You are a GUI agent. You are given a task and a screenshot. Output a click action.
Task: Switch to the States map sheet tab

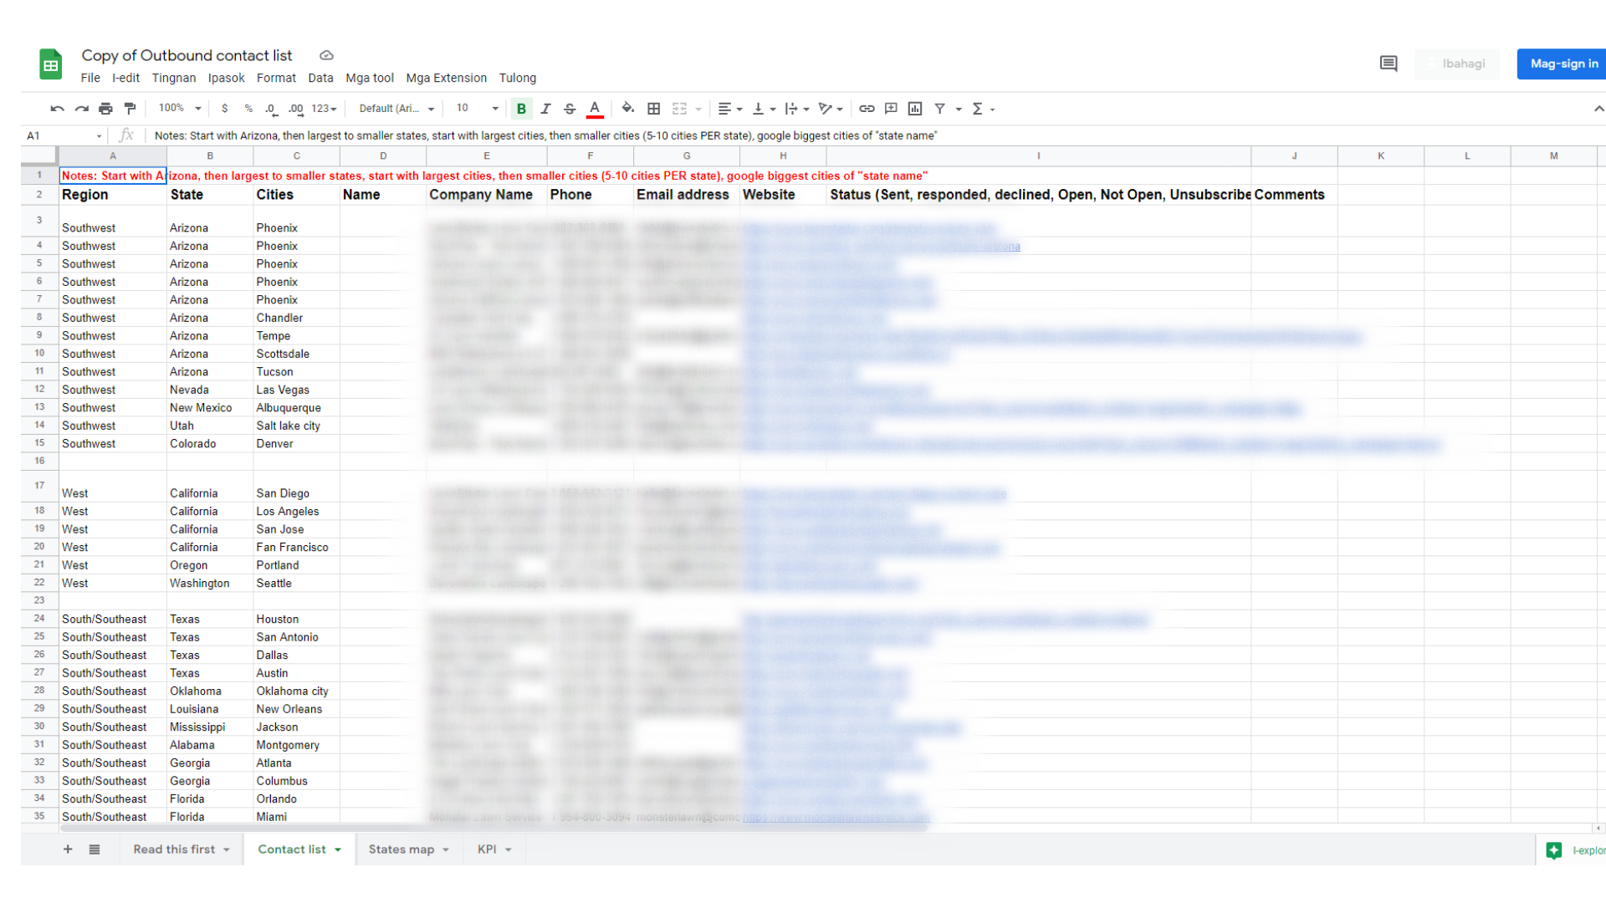point(401,849)
